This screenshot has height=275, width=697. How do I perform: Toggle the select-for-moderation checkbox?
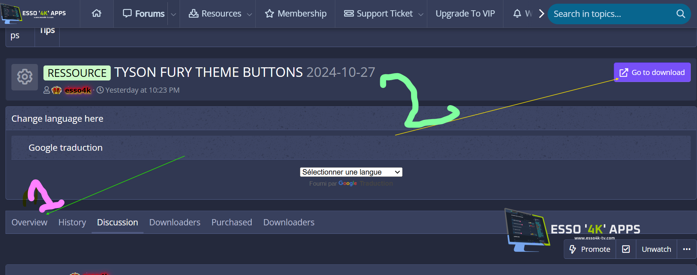(x=626, y=249)
